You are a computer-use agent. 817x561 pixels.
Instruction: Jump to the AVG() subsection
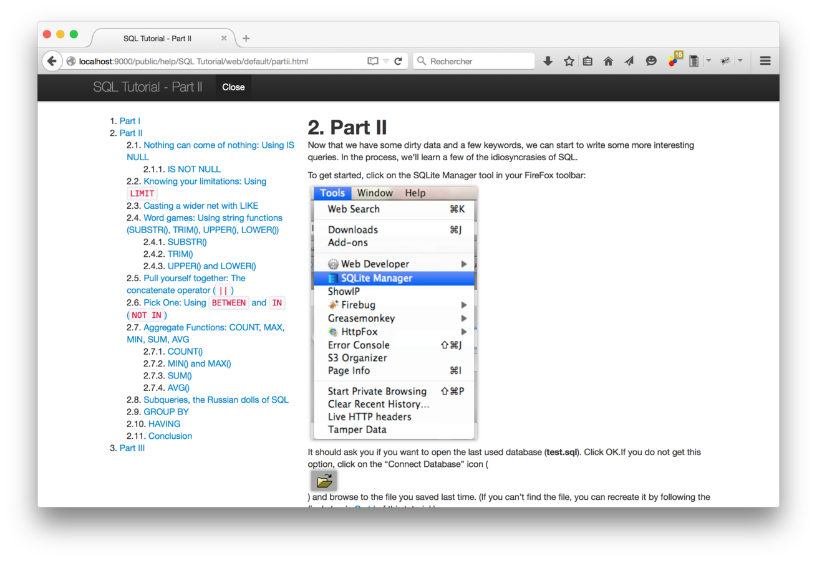click(178, 387)
